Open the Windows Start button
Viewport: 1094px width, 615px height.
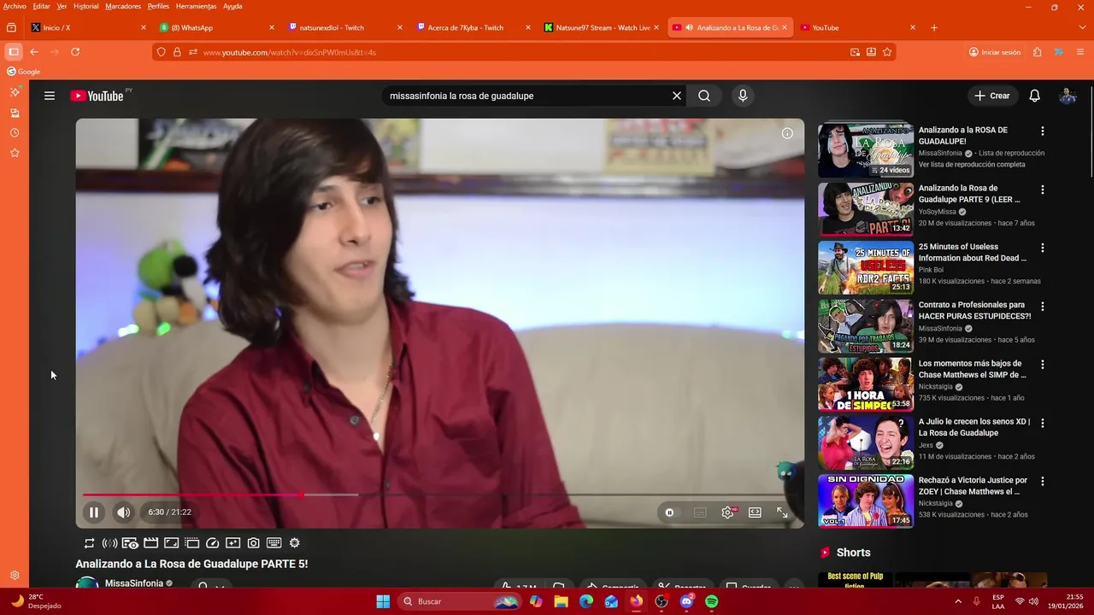click(x=383, y=601)
